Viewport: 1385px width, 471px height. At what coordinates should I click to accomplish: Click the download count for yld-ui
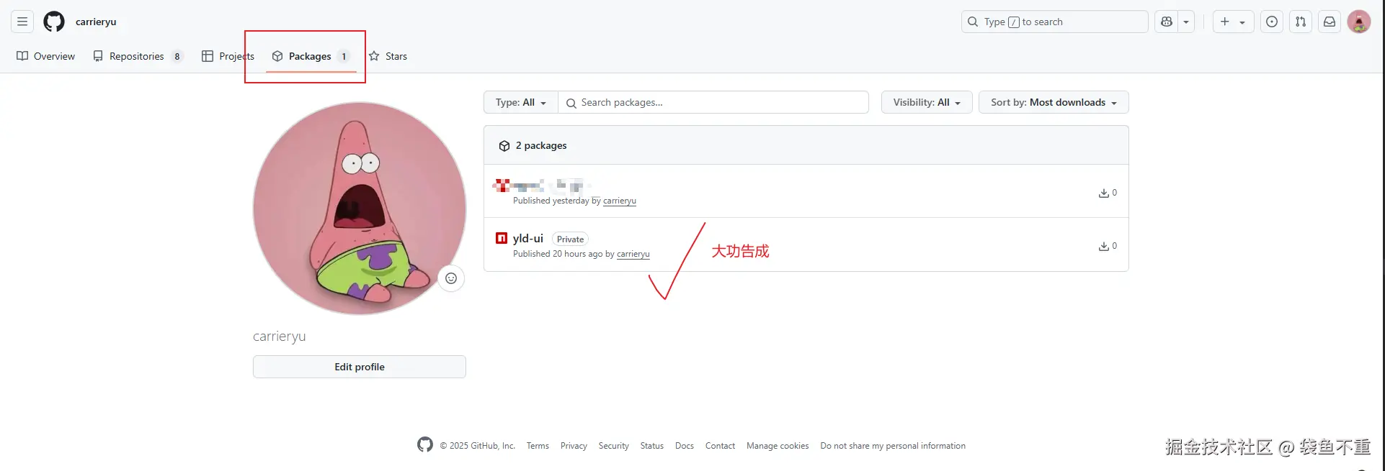(x=1108, y=246)
